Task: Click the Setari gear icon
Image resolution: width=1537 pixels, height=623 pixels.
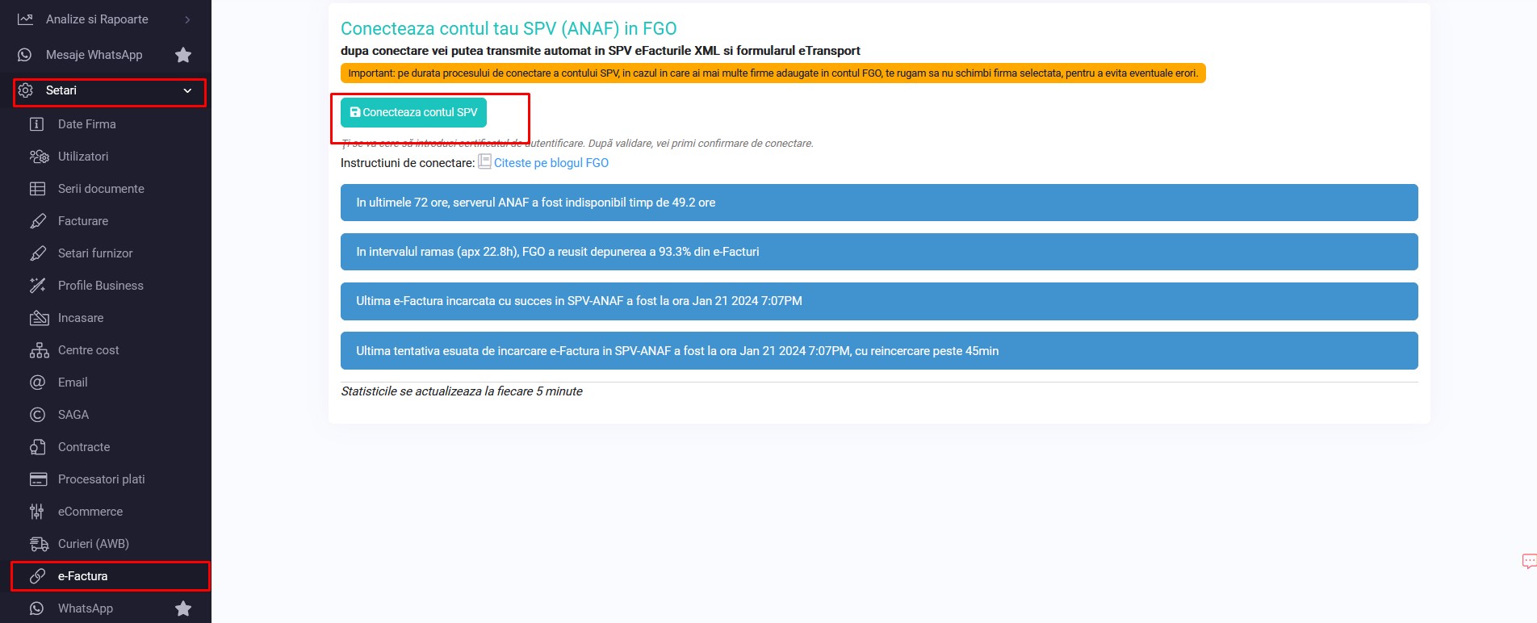Action: pyautogui.click(x=26, y=90)
